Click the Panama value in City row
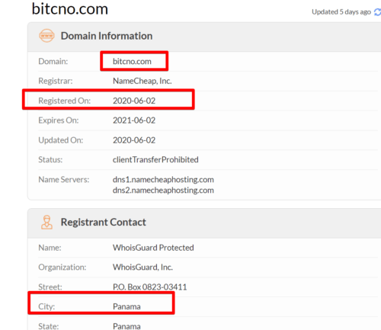 point(126,306)
